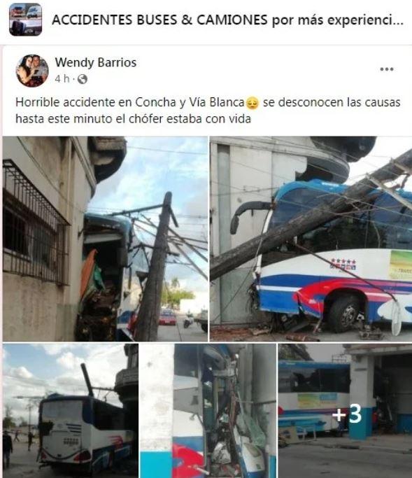Open the +3 more photos thumbnail
The image size is (412, 478).
346,411
